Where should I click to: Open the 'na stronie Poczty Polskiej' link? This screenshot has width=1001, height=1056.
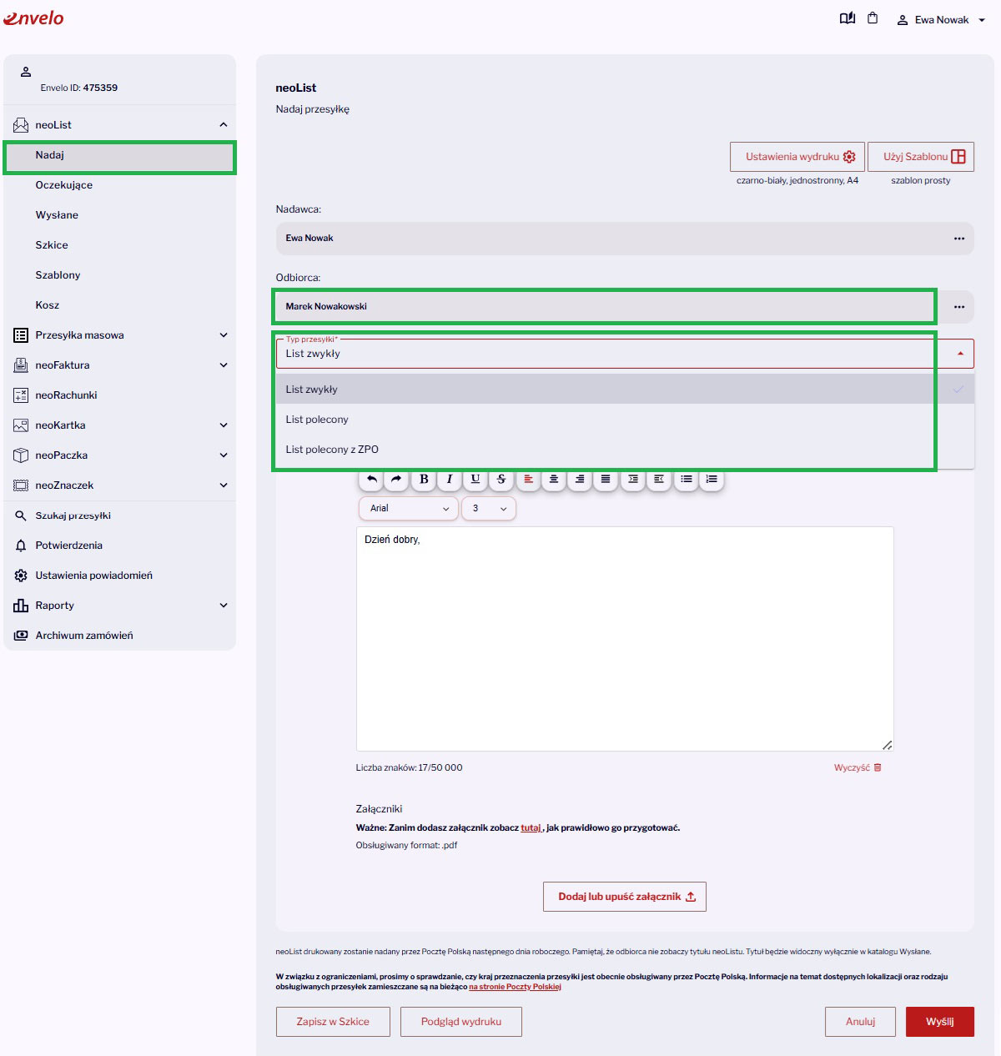point(515,987)
